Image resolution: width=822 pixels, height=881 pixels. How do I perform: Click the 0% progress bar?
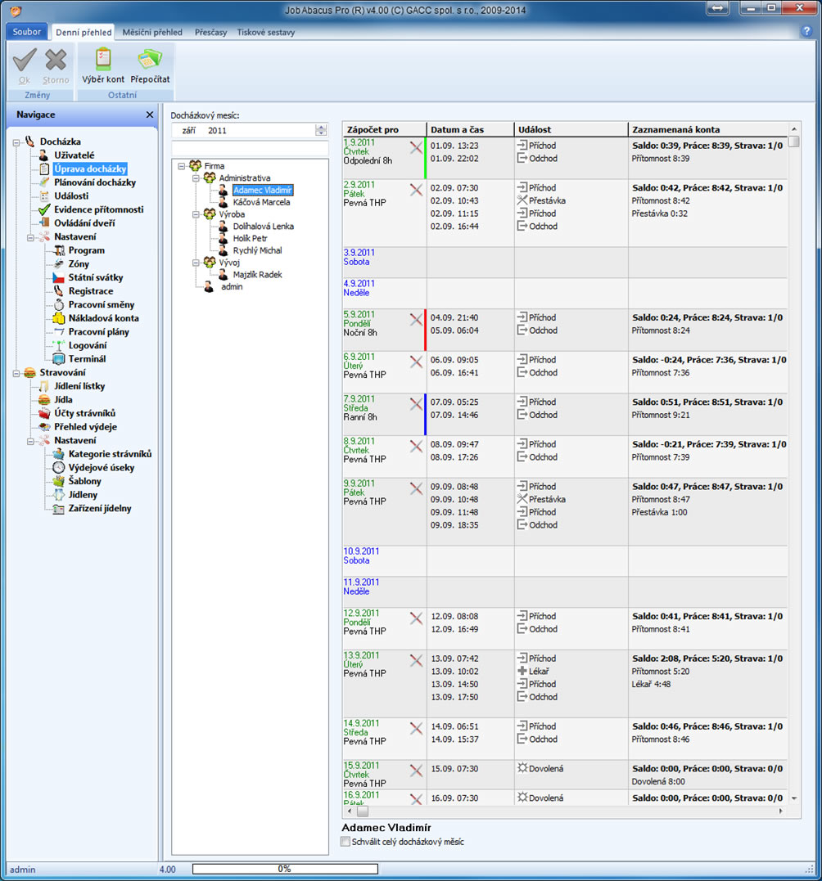click(x=285, y=870)
